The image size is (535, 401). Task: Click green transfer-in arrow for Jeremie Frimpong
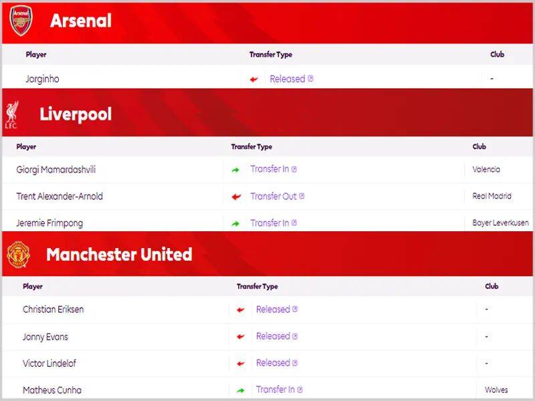[235, 224]
